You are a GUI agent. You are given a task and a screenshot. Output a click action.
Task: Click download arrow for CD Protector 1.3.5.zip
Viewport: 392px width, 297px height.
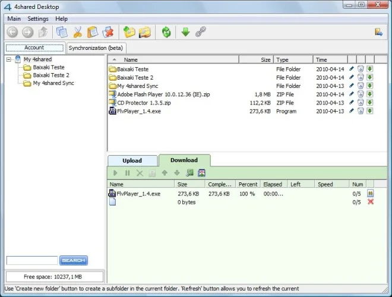(370, 102)
